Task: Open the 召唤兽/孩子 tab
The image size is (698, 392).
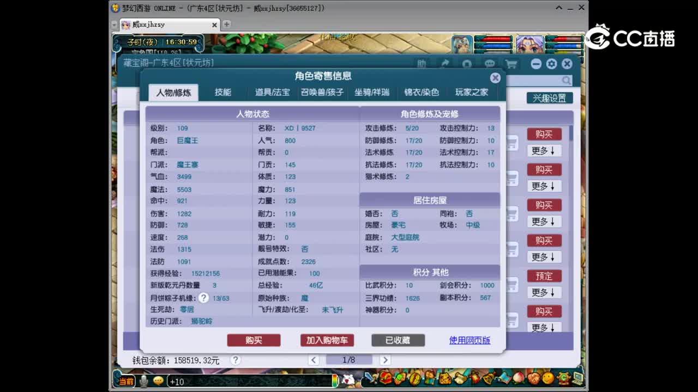Action: click(x=322, y=93)
